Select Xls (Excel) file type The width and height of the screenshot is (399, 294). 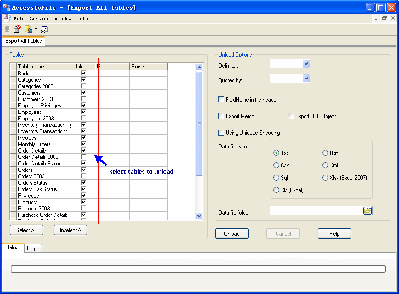(276, 190)
